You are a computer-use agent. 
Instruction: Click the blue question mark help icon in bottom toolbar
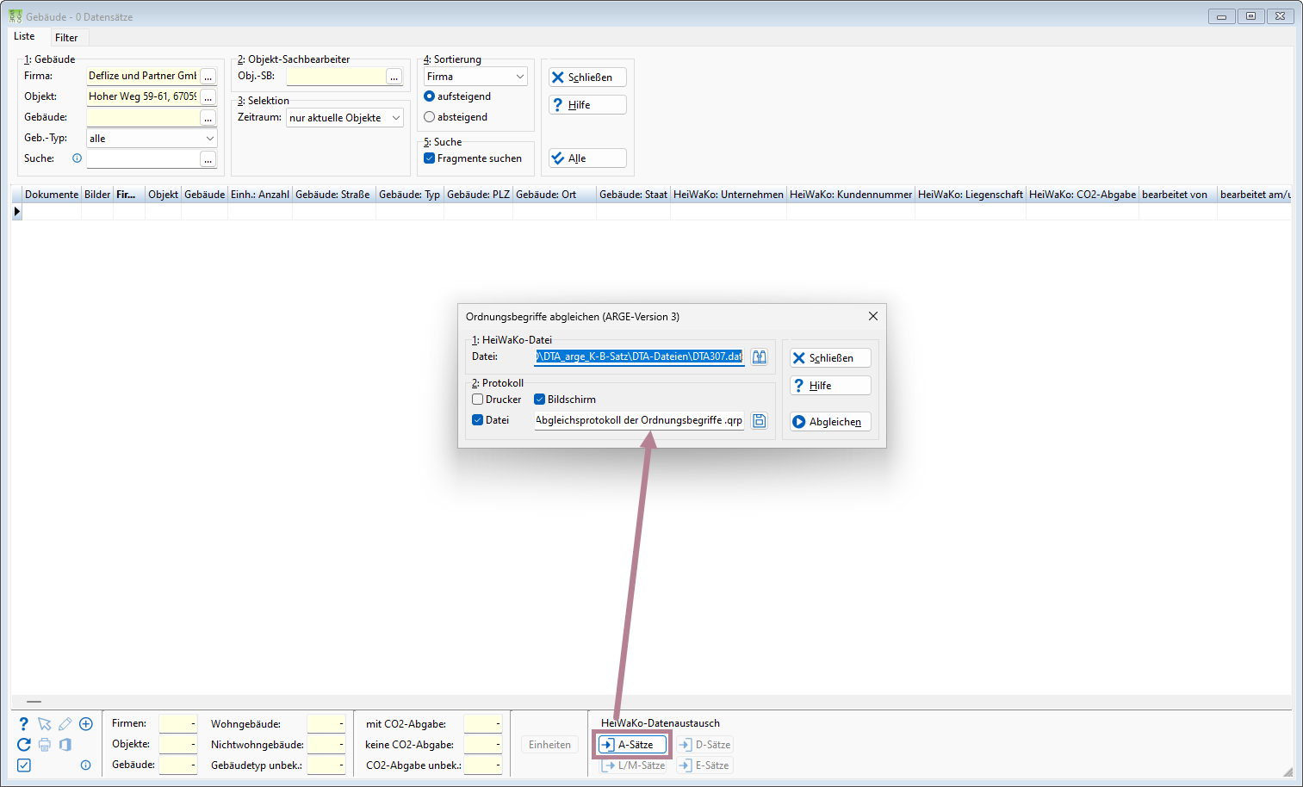[24, 724]
